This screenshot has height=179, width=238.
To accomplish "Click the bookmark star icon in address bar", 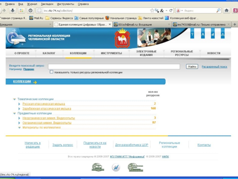I will pyautogui.click(x=152, y=10).
